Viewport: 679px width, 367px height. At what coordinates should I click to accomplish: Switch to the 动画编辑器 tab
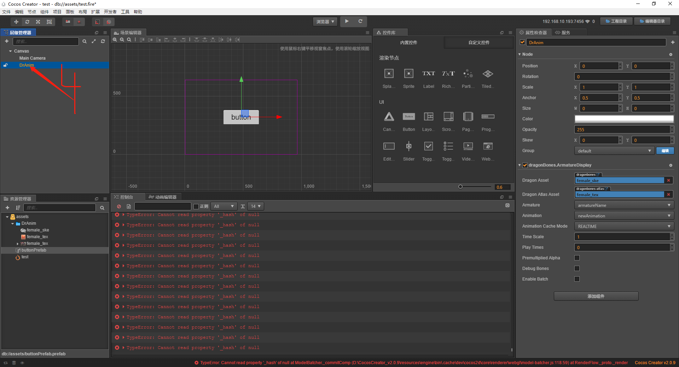162,197
